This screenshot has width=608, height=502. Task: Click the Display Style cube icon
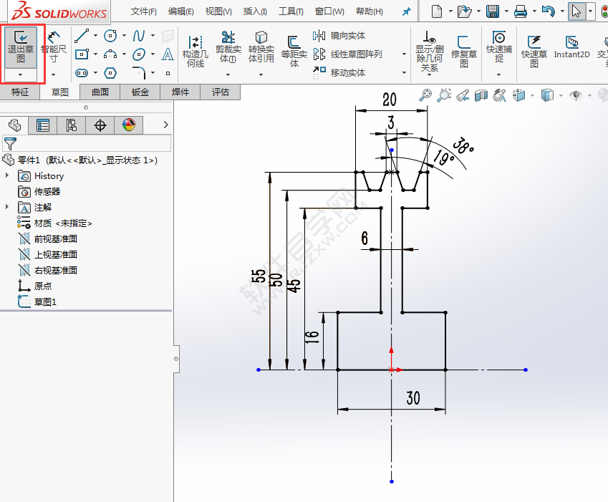tap(547, 95)
